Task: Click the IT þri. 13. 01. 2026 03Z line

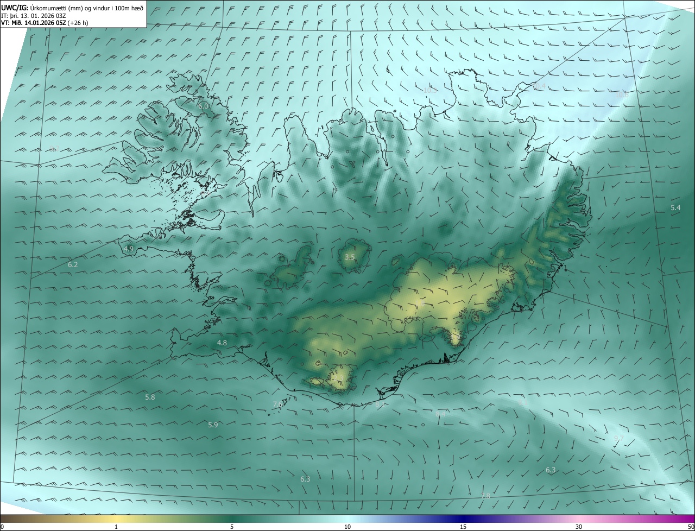Action: pyautogui.click(x=34, y=15)
